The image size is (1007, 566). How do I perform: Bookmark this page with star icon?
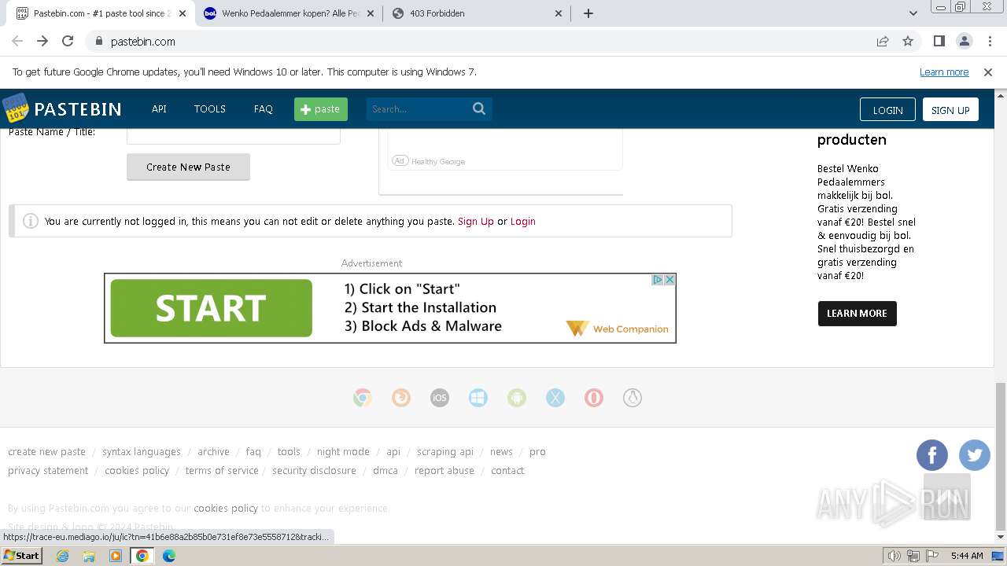pos(908,42)
